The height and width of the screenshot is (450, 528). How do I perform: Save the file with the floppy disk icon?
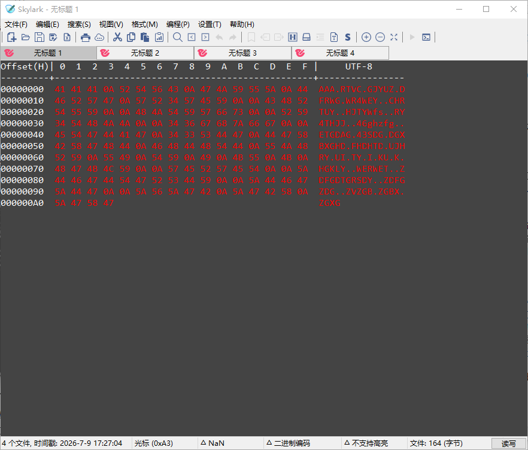point(40,37)
